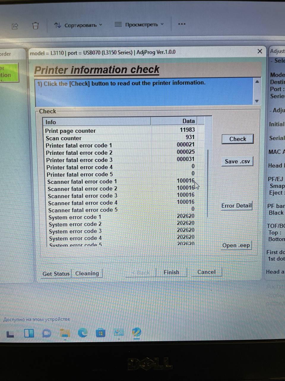The width and height of the screenshot is (285, 381).
Task: Select Printer fatal error code 4 row
Action: coord(125,167)
